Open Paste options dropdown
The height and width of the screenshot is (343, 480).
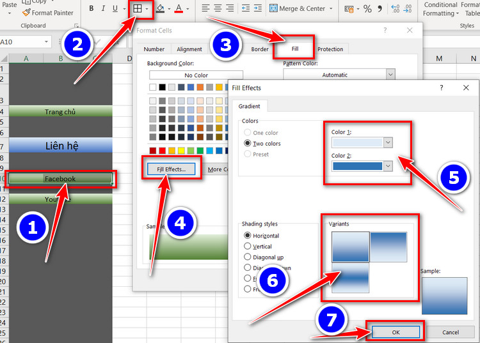pyautogui.click(x=10, y=13)
